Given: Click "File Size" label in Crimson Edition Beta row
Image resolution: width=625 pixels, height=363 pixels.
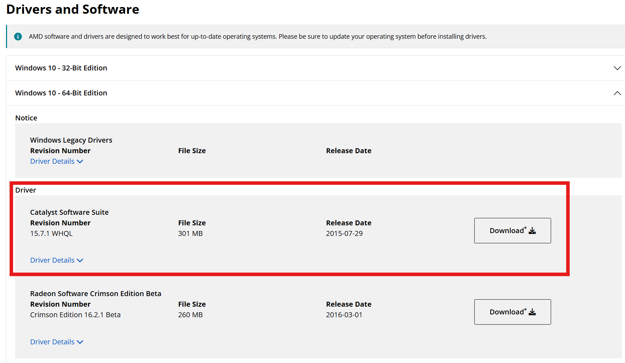Looking at the screenshot, I should coord(192,304).
